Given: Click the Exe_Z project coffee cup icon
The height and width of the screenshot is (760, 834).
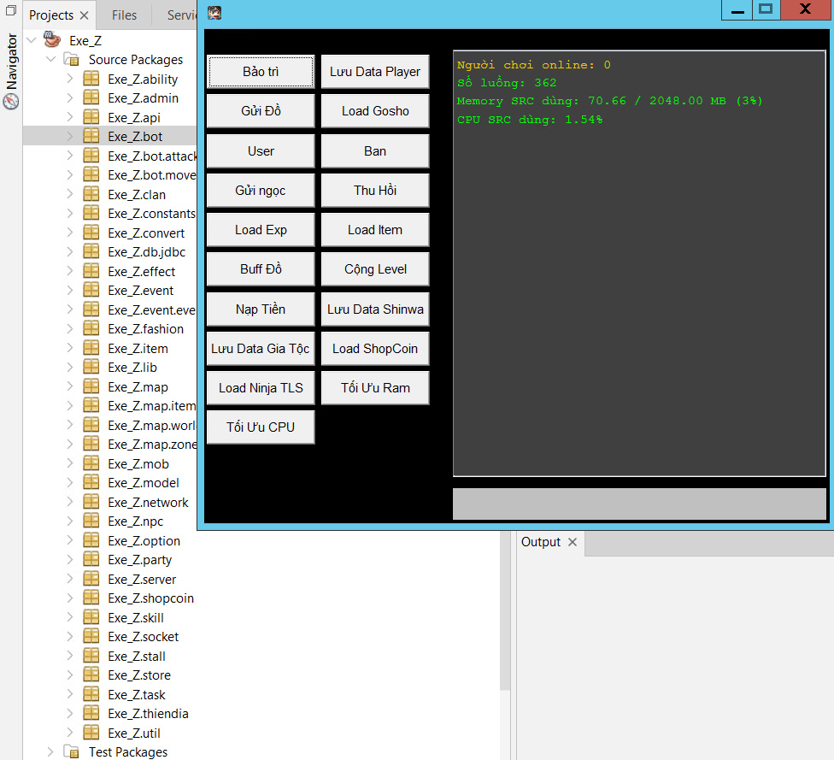Looking at the screenshot, I should pos(51,39).
